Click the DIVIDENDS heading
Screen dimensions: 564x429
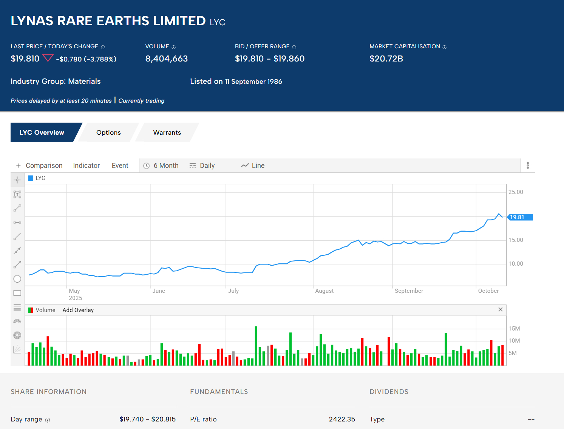pyautogui.click(x=389, y=392)
